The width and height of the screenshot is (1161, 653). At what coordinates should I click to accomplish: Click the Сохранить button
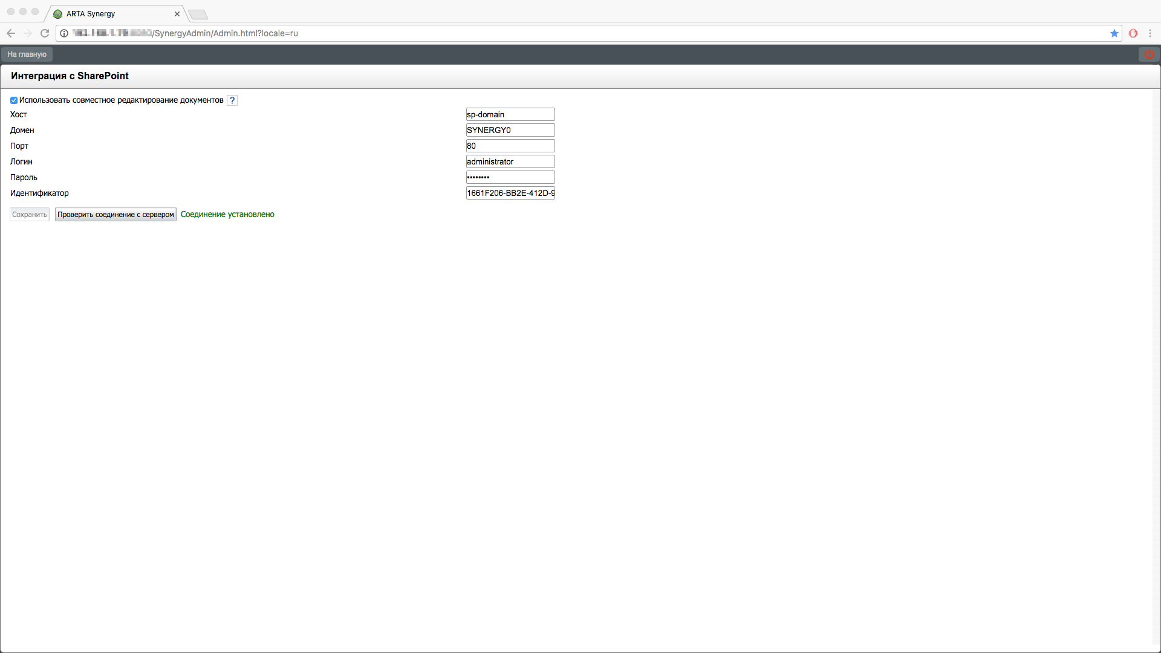point(30,215)
